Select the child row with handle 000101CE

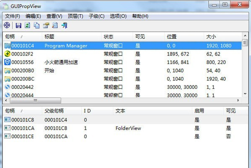pos(125,136)
